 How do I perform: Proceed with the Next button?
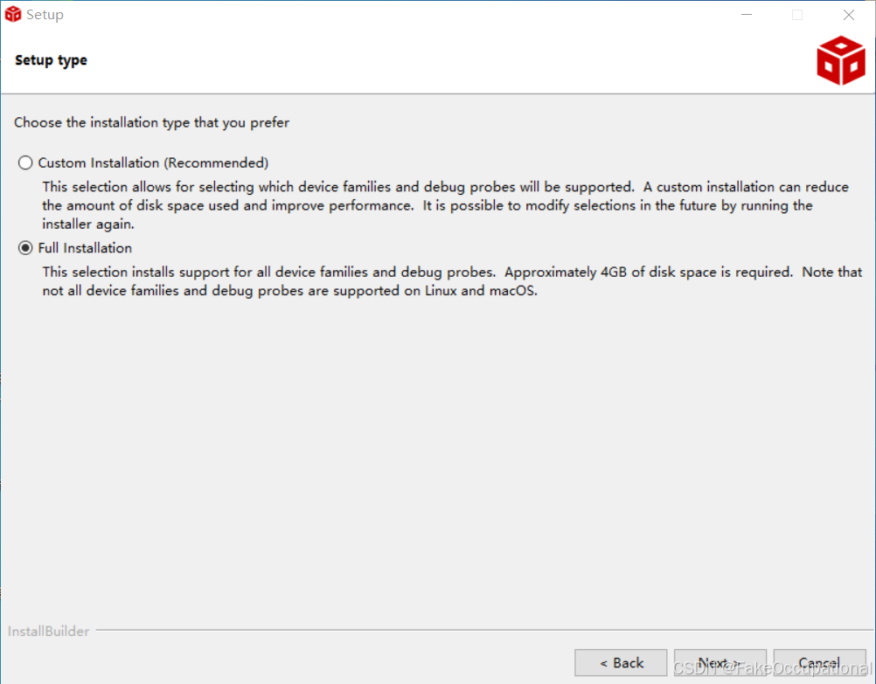click(x=720, y=663)
